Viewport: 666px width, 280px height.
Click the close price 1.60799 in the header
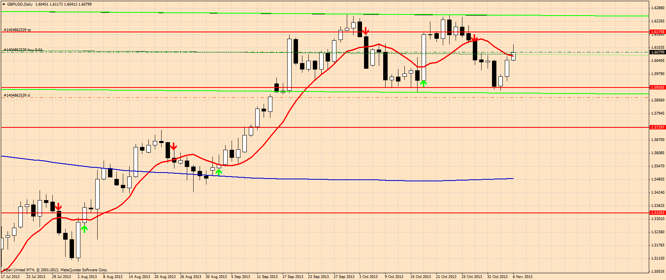(85, 4)
